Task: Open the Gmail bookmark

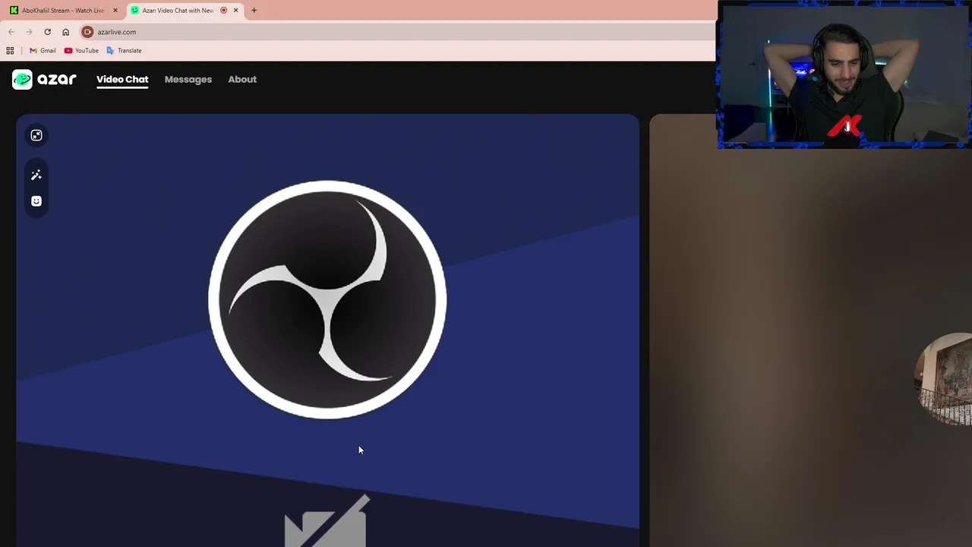Action: click(43, 51)
